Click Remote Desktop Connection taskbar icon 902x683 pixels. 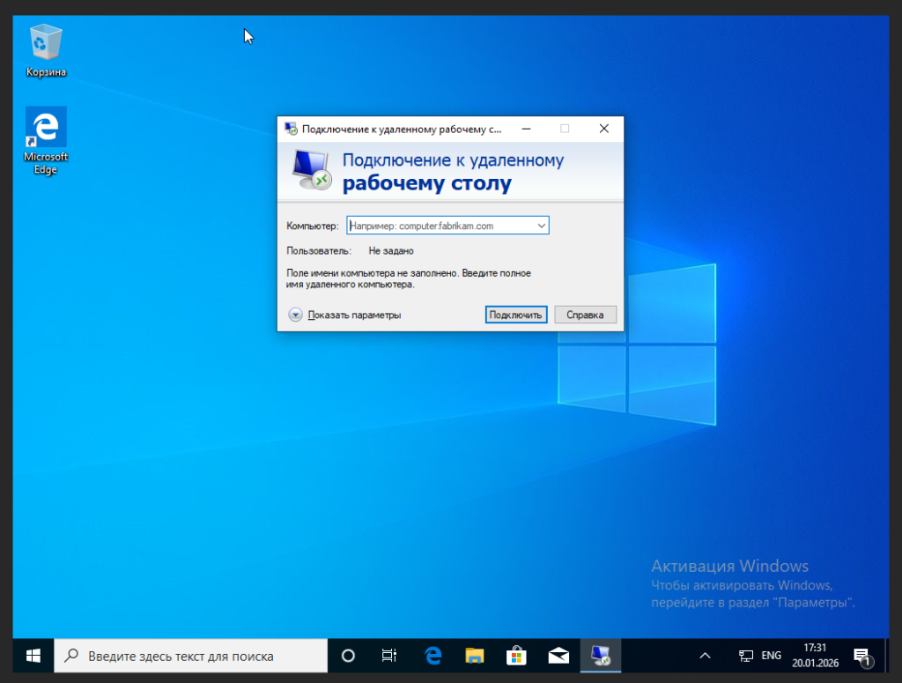601,656
